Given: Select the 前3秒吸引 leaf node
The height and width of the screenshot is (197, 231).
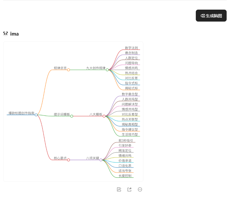Looking at the screenshot, I should pos(126,140).
